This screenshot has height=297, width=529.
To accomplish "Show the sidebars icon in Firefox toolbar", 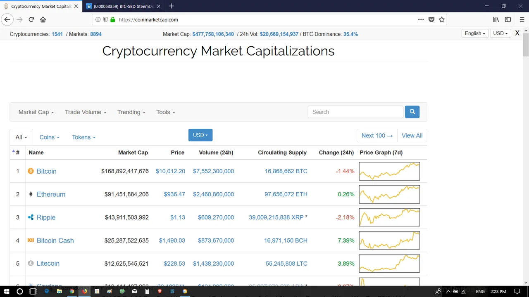I will tap(508, 19).
